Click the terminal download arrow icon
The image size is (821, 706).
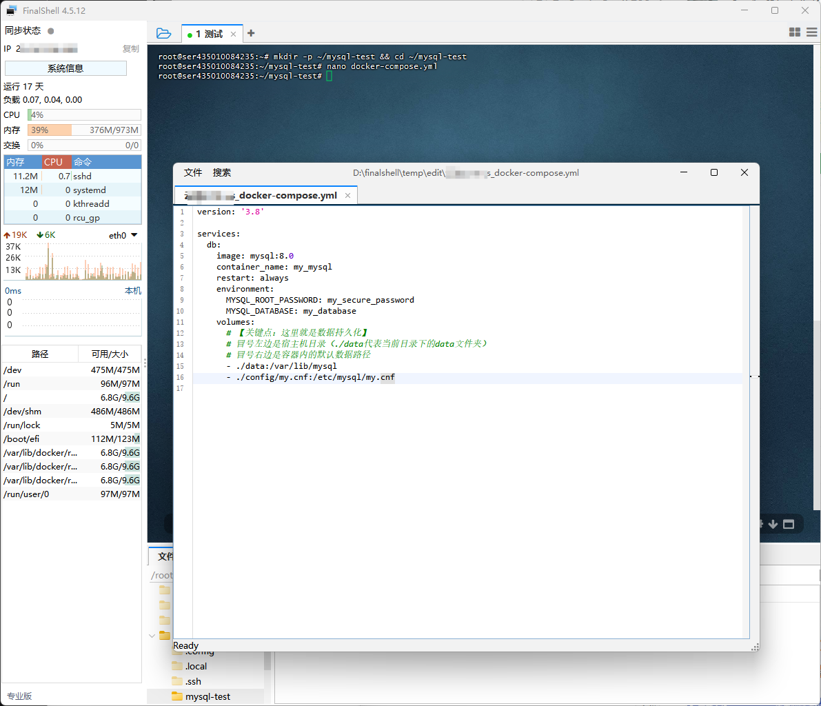tap(773, 524)
